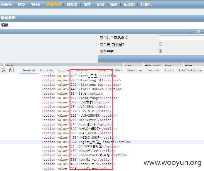Select the OA与VPN服务器 option line
Image resolution: width=204 pixels, height=171 pixels.
(81, 146)
